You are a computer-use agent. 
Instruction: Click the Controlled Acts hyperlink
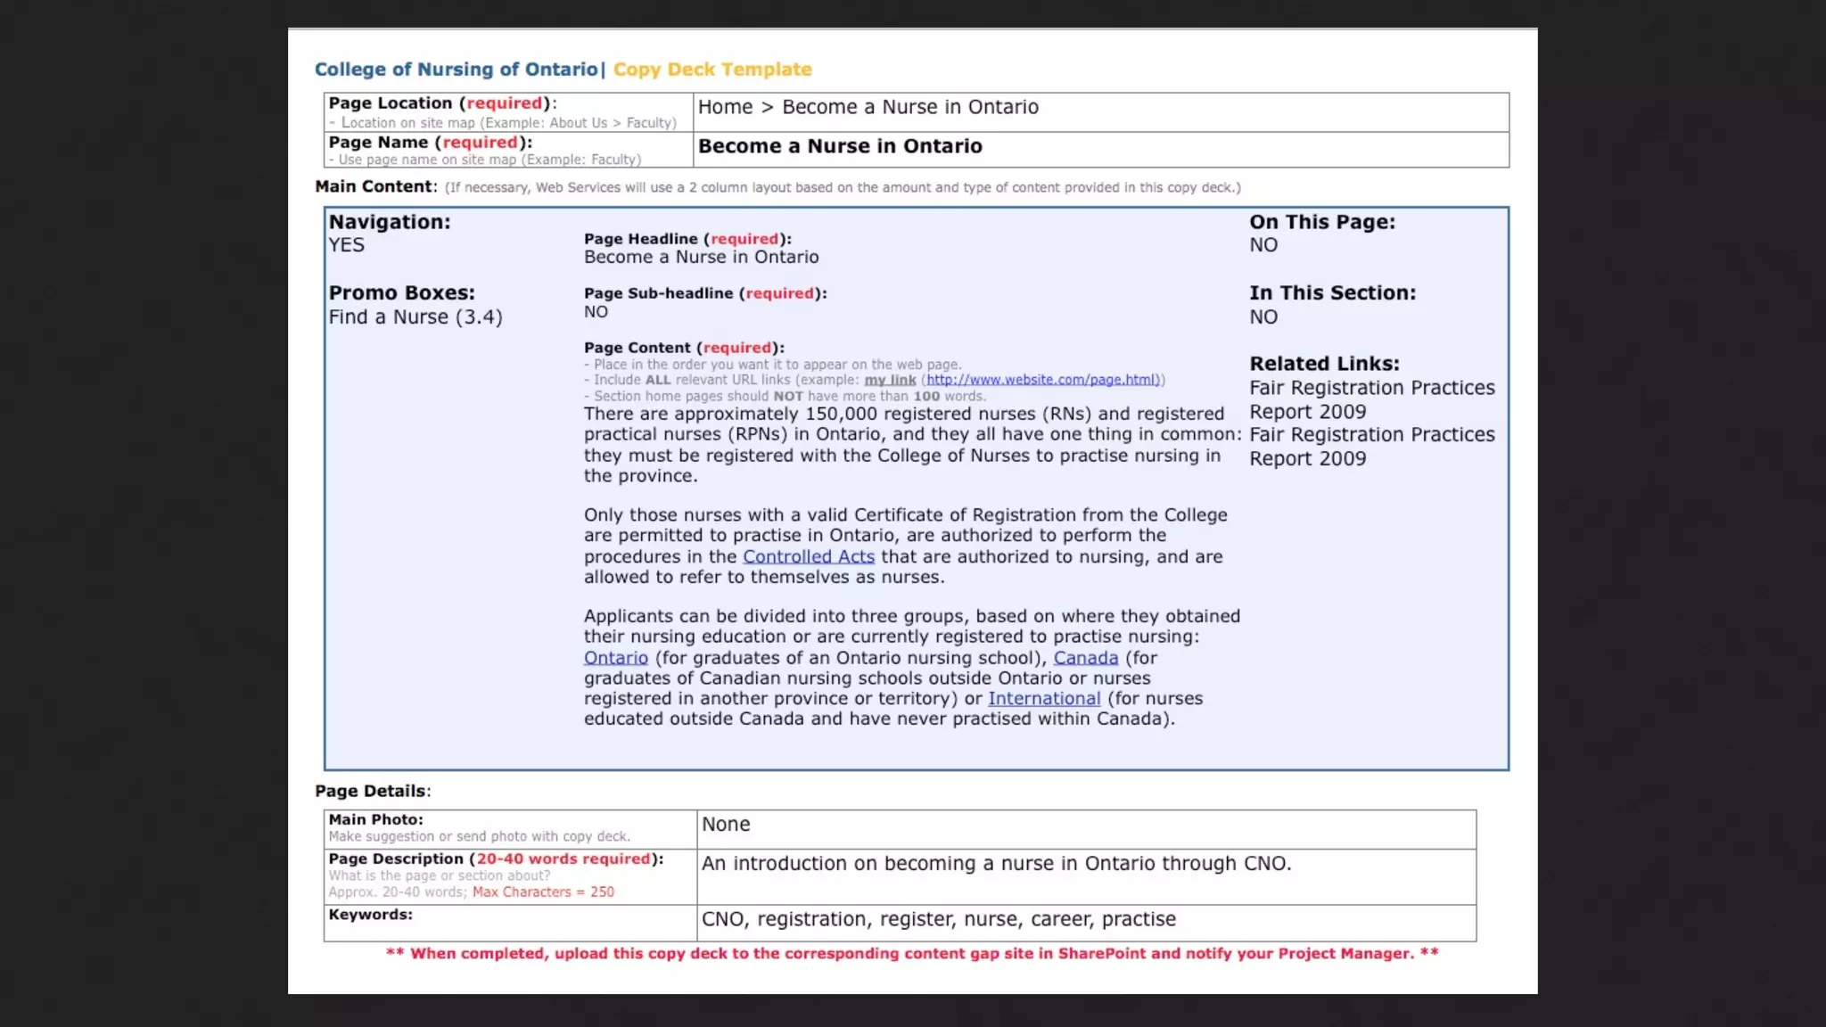click(x=808, y=556)
